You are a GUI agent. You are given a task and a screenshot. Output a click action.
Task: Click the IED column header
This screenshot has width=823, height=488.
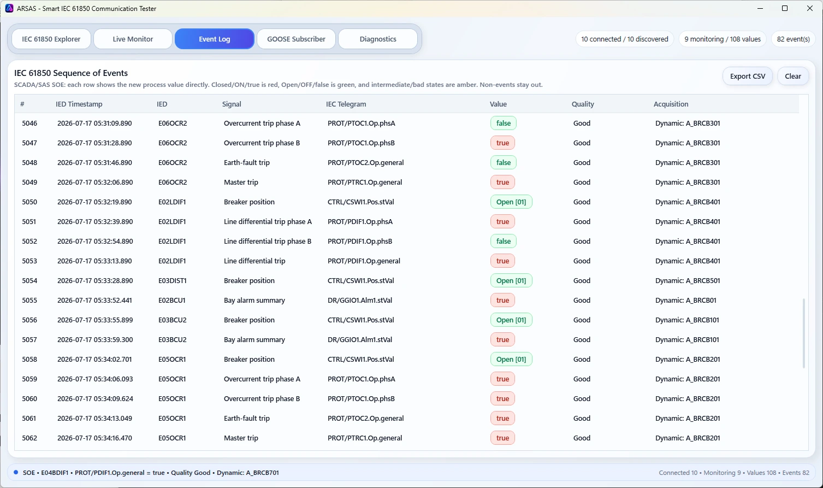(162, 104)
